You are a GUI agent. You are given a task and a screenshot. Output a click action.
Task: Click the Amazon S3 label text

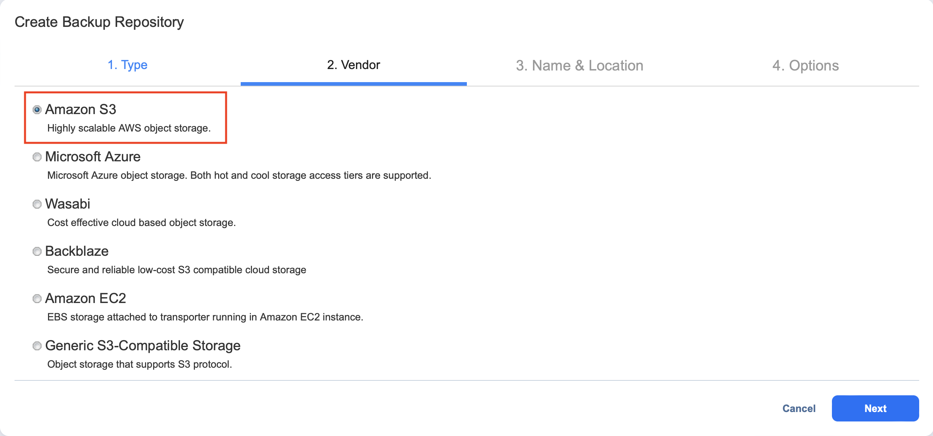point(81,109)
